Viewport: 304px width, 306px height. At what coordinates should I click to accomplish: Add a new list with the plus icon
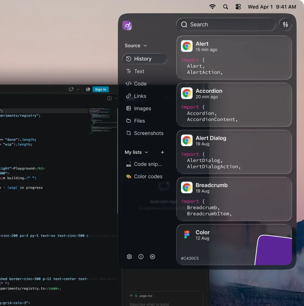pyautogui.click(x=162, y=152)
